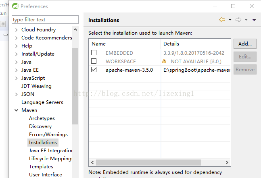Viewport: 261px width, 178px height.
Task: Expand the Java EE node
Action: [16, 70]
